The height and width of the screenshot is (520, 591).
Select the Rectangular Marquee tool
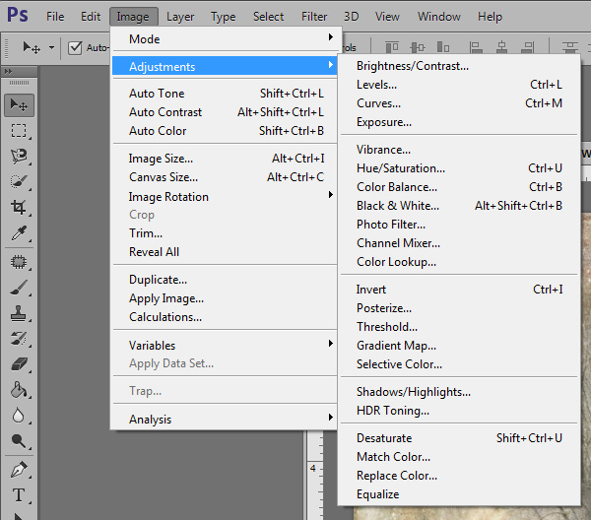[18, 131]
